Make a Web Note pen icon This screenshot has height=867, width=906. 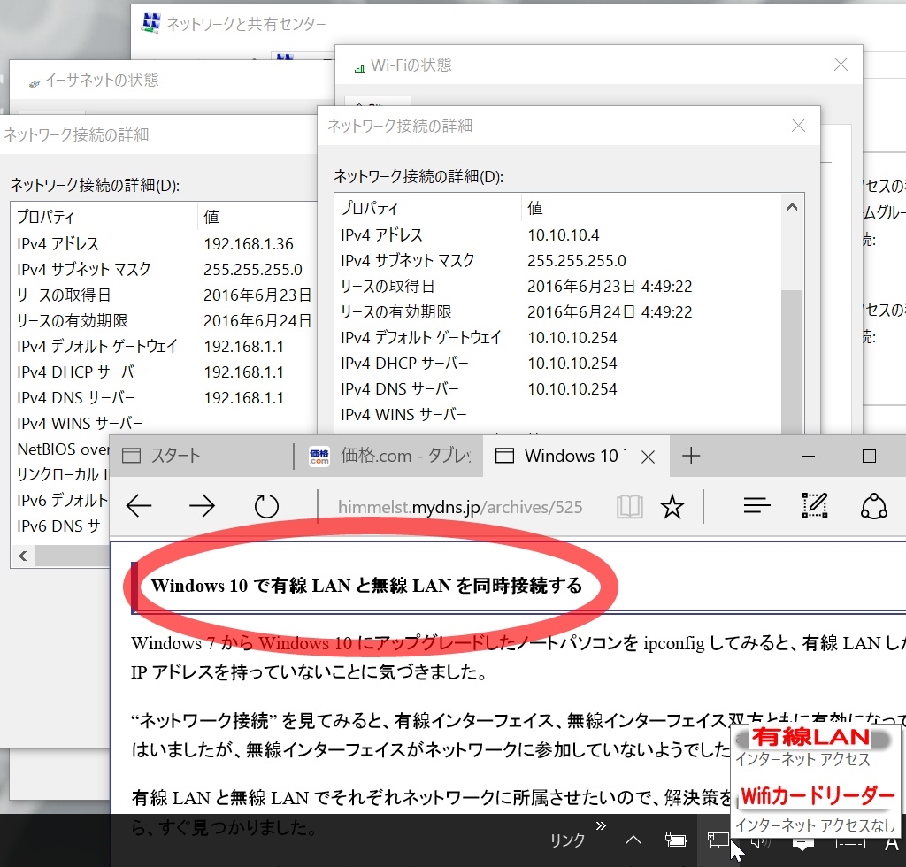(815, 505)
